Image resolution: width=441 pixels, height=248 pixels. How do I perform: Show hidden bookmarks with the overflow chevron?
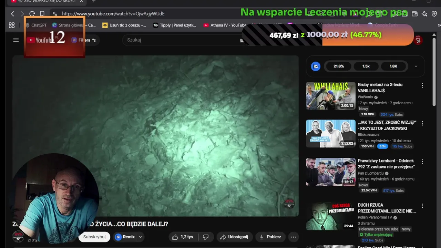pos(439,25)
